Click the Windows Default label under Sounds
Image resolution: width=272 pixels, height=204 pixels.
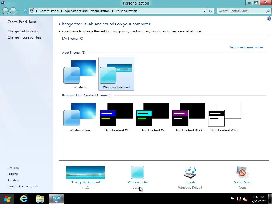190,188
